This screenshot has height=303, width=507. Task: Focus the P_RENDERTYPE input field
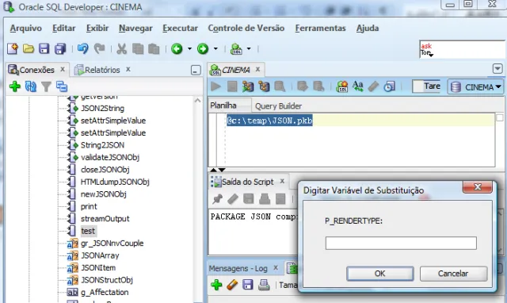click(401, 243)
